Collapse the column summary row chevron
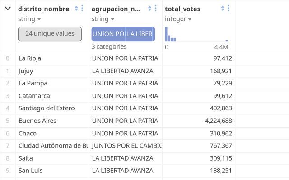The width and height of the screenshot is (289, 180). point(8,9)
